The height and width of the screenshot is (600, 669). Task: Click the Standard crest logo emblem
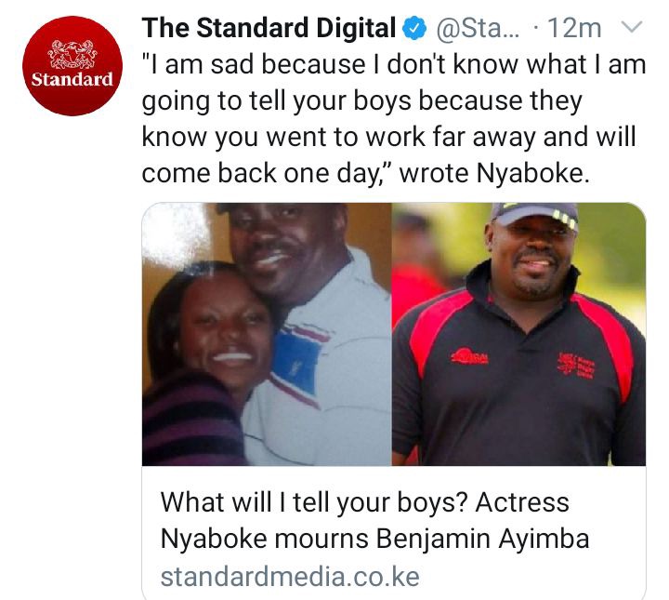tap(72, 55)
